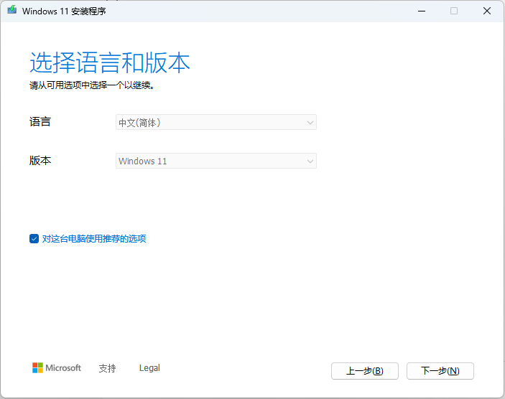The image size is (505, 399).
Task: Click the 版本 field label
Action: [x=40, y=160]
